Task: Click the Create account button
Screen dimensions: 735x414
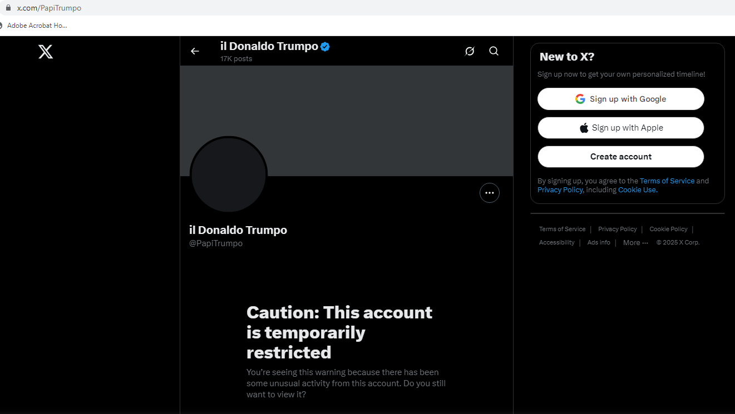Action: (x=621, y=157)
